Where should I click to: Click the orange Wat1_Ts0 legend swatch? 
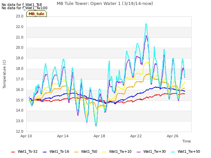(x=76, y=152)
